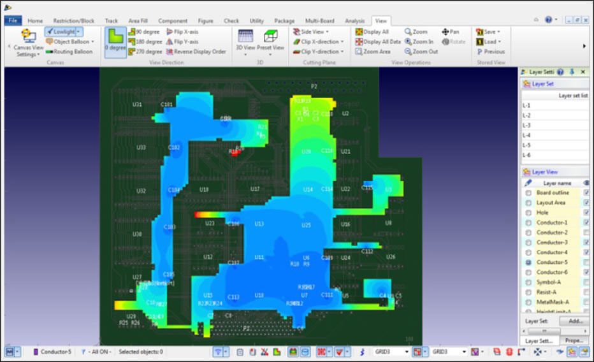Click Zoom In
594x362 pixels.
[x=419, y=41]
